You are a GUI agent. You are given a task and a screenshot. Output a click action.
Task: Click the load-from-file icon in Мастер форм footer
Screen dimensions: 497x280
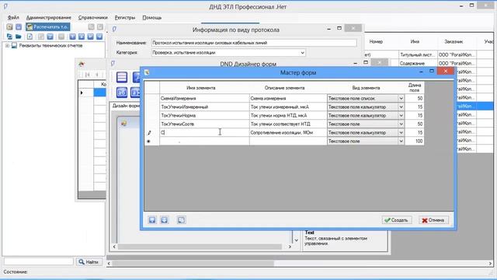click(x=164, y=220)
